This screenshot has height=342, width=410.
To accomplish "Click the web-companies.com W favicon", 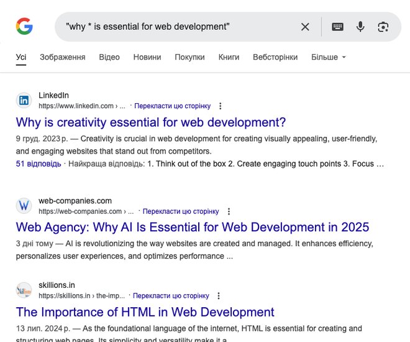I will 24,206.
